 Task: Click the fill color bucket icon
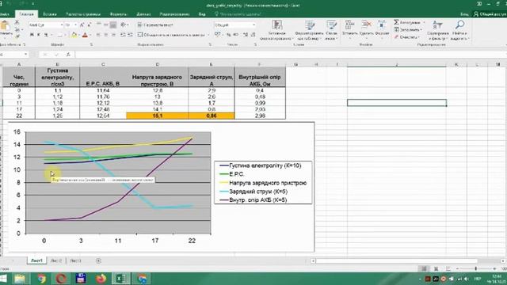tap(74, 35)
